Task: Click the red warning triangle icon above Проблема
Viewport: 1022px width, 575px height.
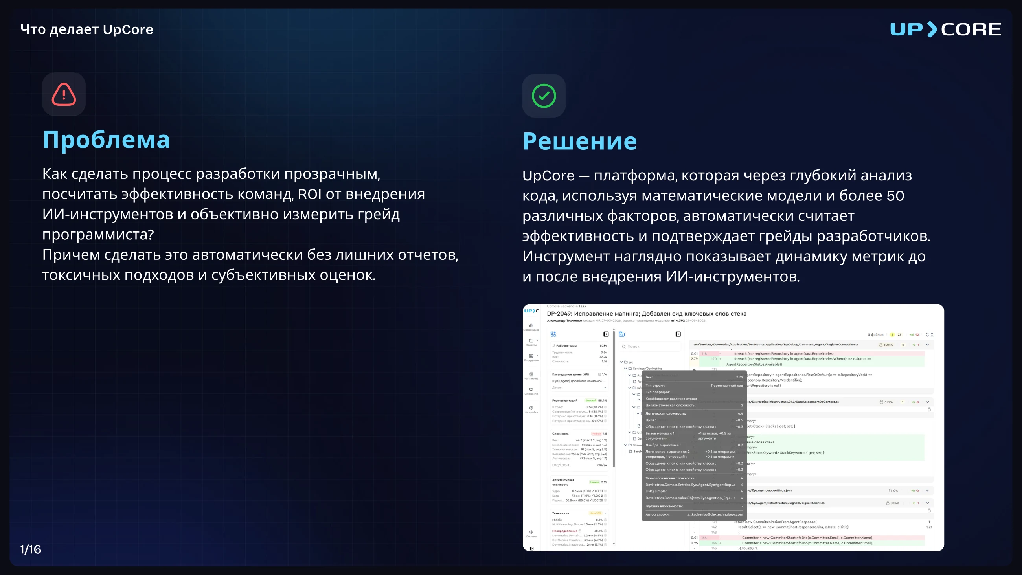Action: [63, 94]
